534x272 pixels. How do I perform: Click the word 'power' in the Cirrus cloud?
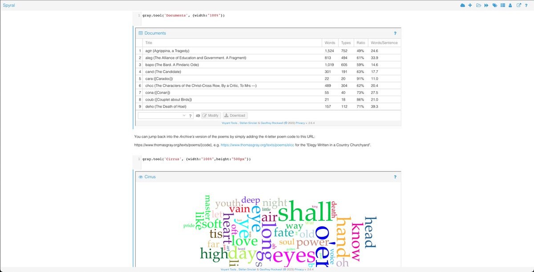313,243
